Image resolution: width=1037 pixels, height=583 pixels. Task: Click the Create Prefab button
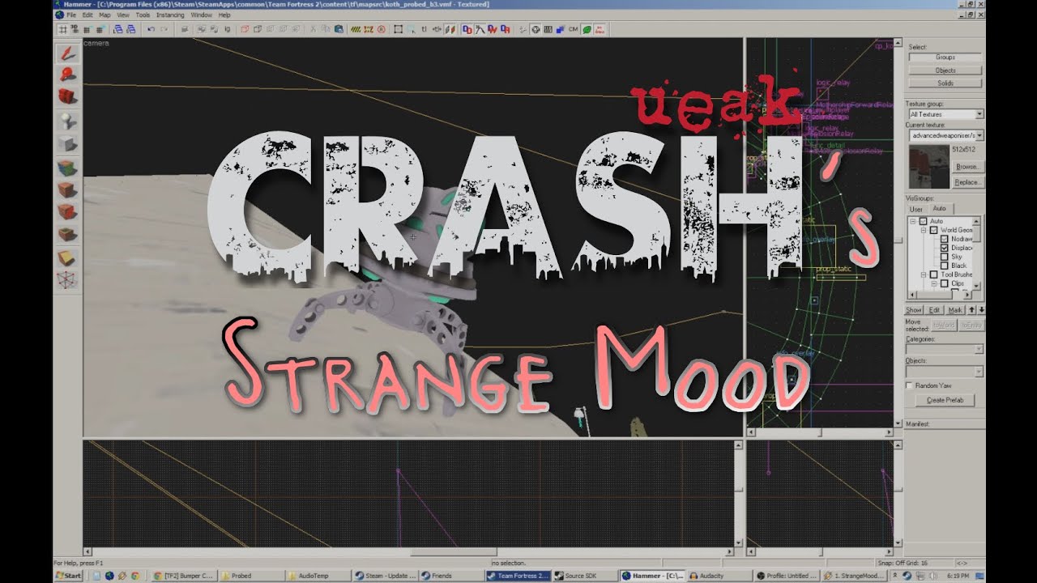(945, 400)
